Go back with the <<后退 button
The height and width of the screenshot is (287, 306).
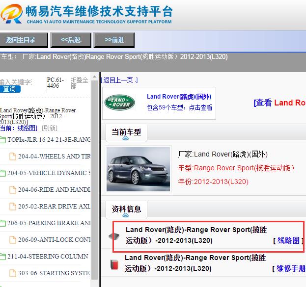pyautogui.click(x=71, y=40)
